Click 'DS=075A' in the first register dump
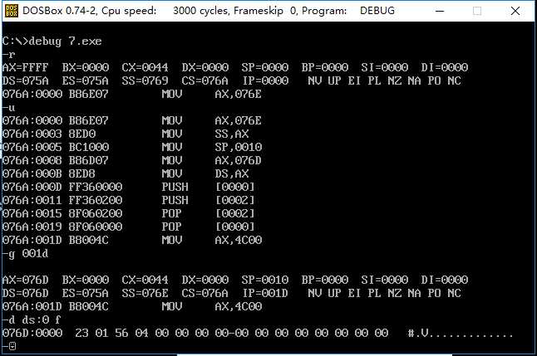Screen dimensions: 537x356 [25, 80]
